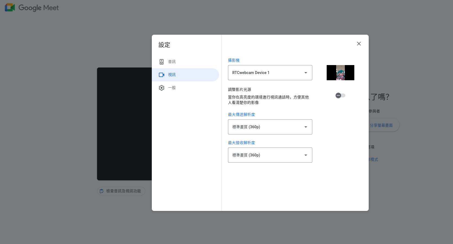
Task: Click the 最大傳送解析度 label
Action: 242,114
